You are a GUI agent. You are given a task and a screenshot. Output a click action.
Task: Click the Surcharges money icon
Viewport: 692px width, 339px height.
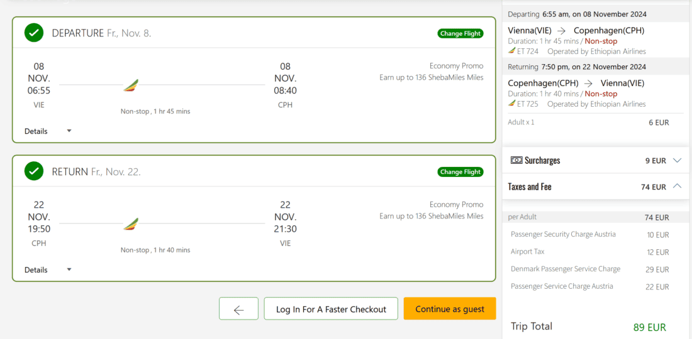(x=516, y=160)
